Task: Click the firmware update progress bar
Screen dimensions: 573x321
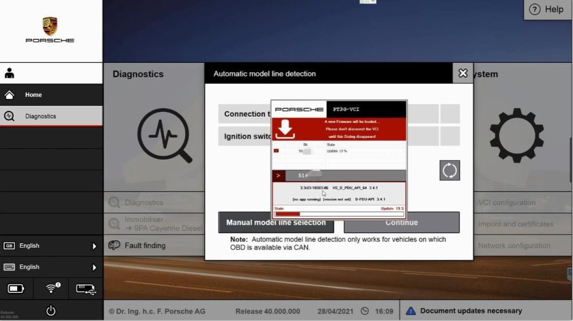Action: pyautogui.click(x=339, y=214)
